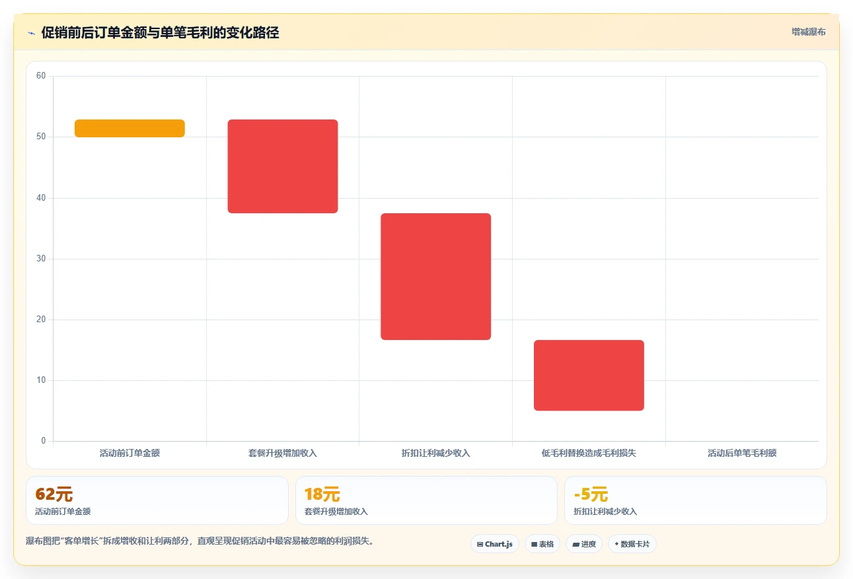Select the Chart.js tag chip
The width and height of the screenshot is (853, 579).
pyautogui.click(x=495, y=544)
